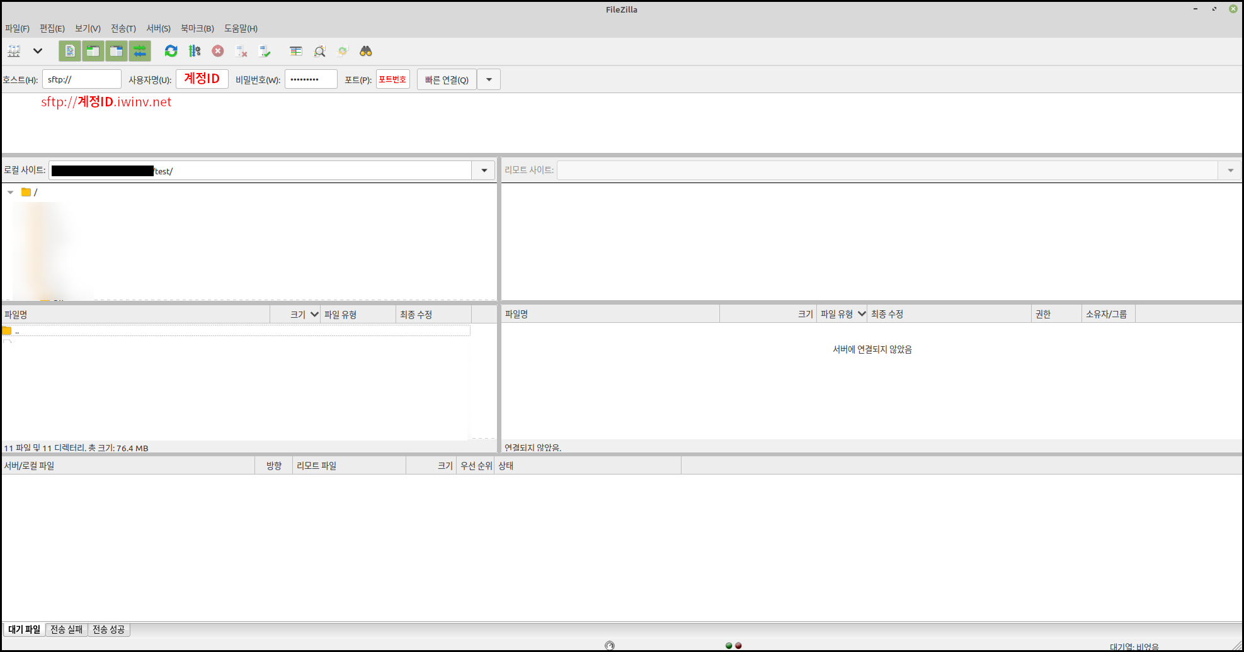Sort remote files by 소유자/그룹 column
Viewport: 1244px width, 652px height.
point(1109,314)
